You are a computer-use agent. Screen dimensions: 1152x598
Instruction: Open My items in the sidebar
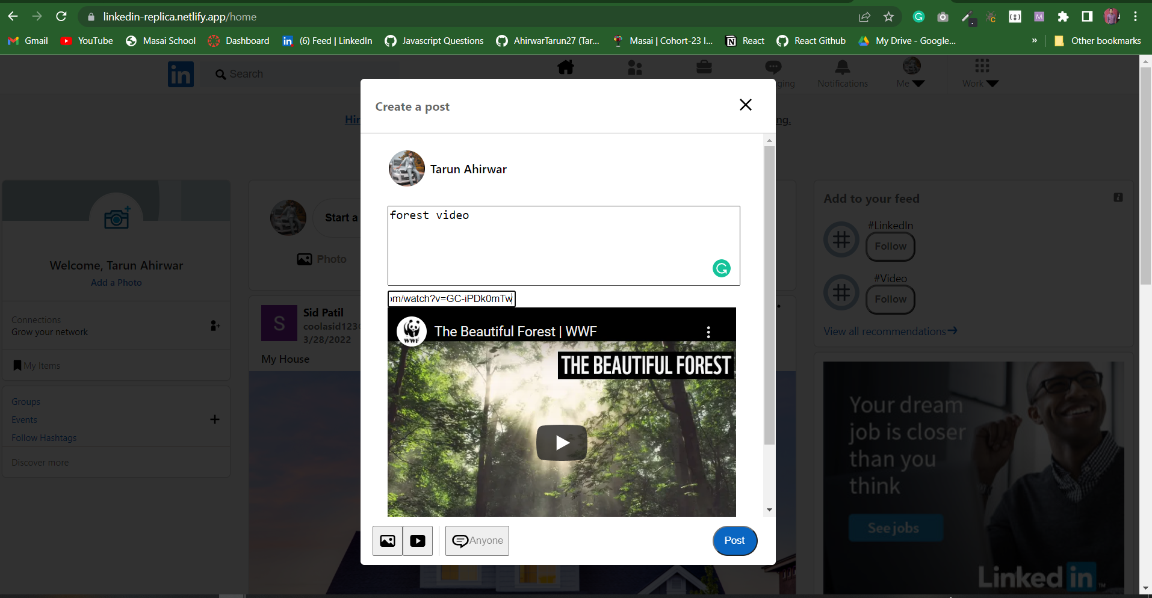tap(37, 365)
